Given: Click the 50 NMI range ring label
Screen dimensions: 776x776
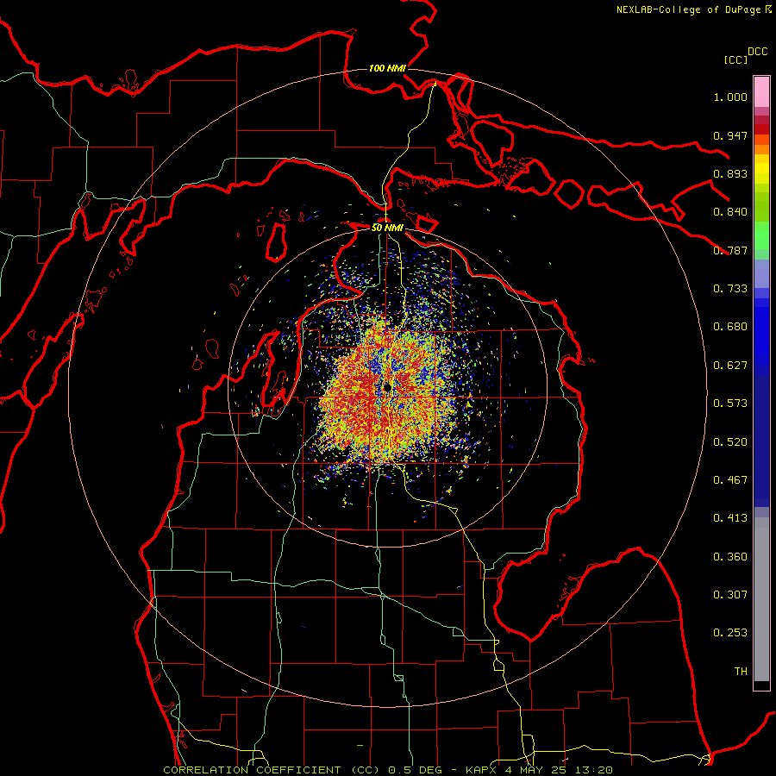Looking at the screenshot, I should 387,228.
